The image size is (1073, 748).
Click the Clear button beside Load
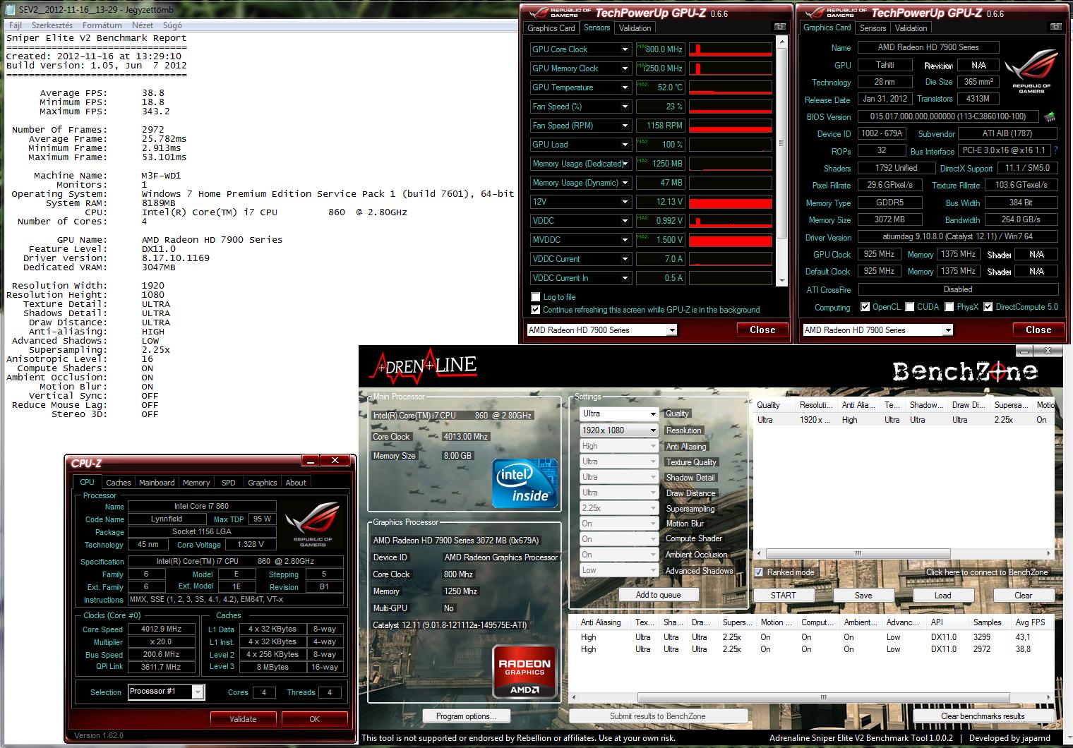[1023, 596]
